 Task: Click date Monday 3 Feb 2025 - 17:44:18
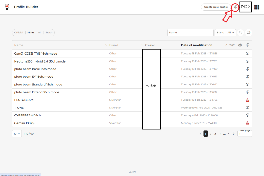[x=199, y=123]
